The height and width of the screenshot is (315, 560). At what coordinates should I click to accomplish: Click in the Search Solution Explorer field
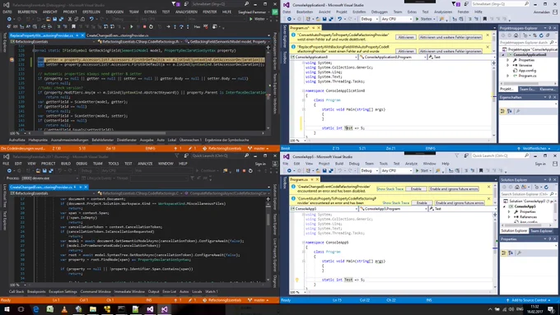click(525, 194)
